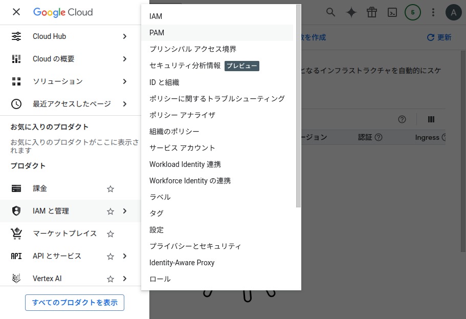This screenshot has width=466, height=319.
Task: Star マーケットプレイス as a favorite product
Action: pyautogui.click(x=110, y=234)
